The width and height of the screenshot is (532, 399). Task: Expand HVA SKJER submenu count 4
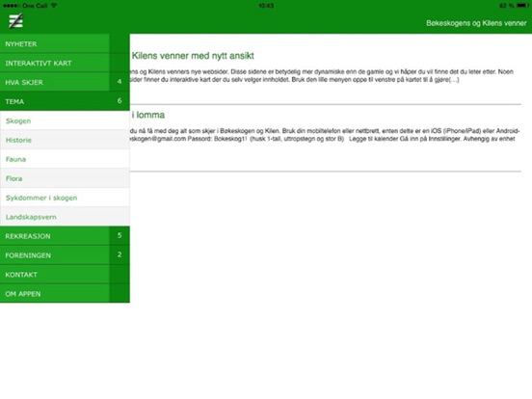(x=120, y=82)
